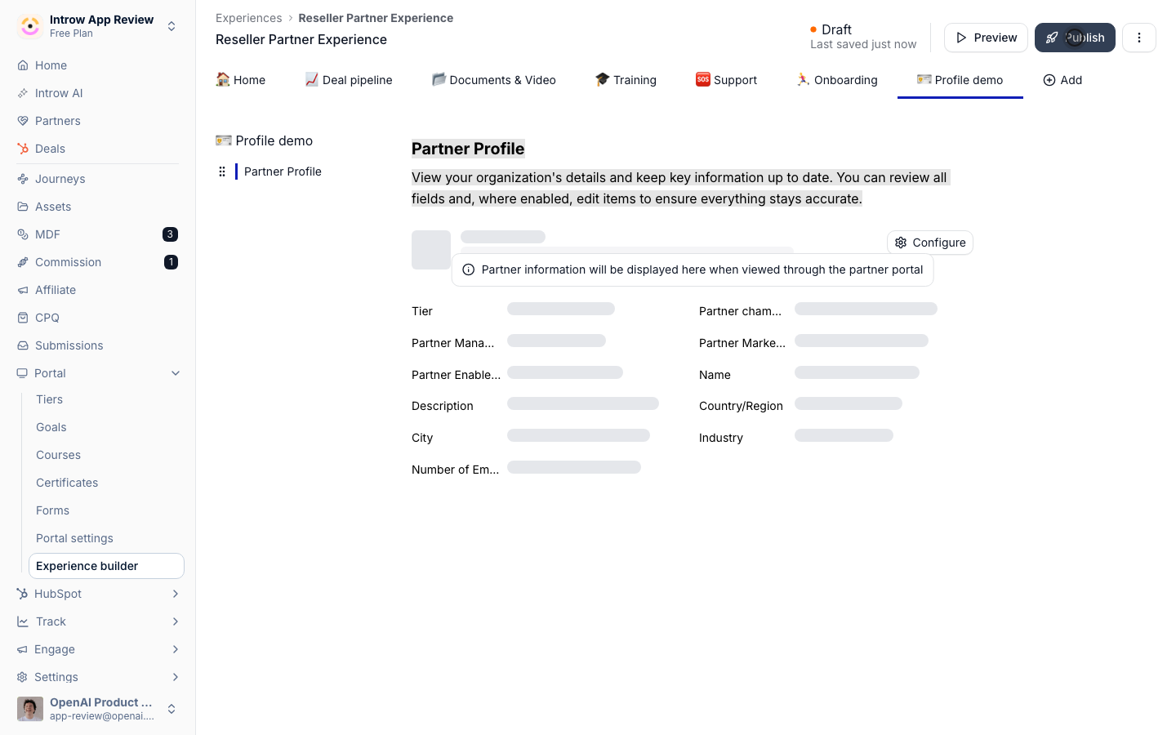Click the Introw AI sparkle icon
The image size is (1176, 735).
[x=23, y=93]
